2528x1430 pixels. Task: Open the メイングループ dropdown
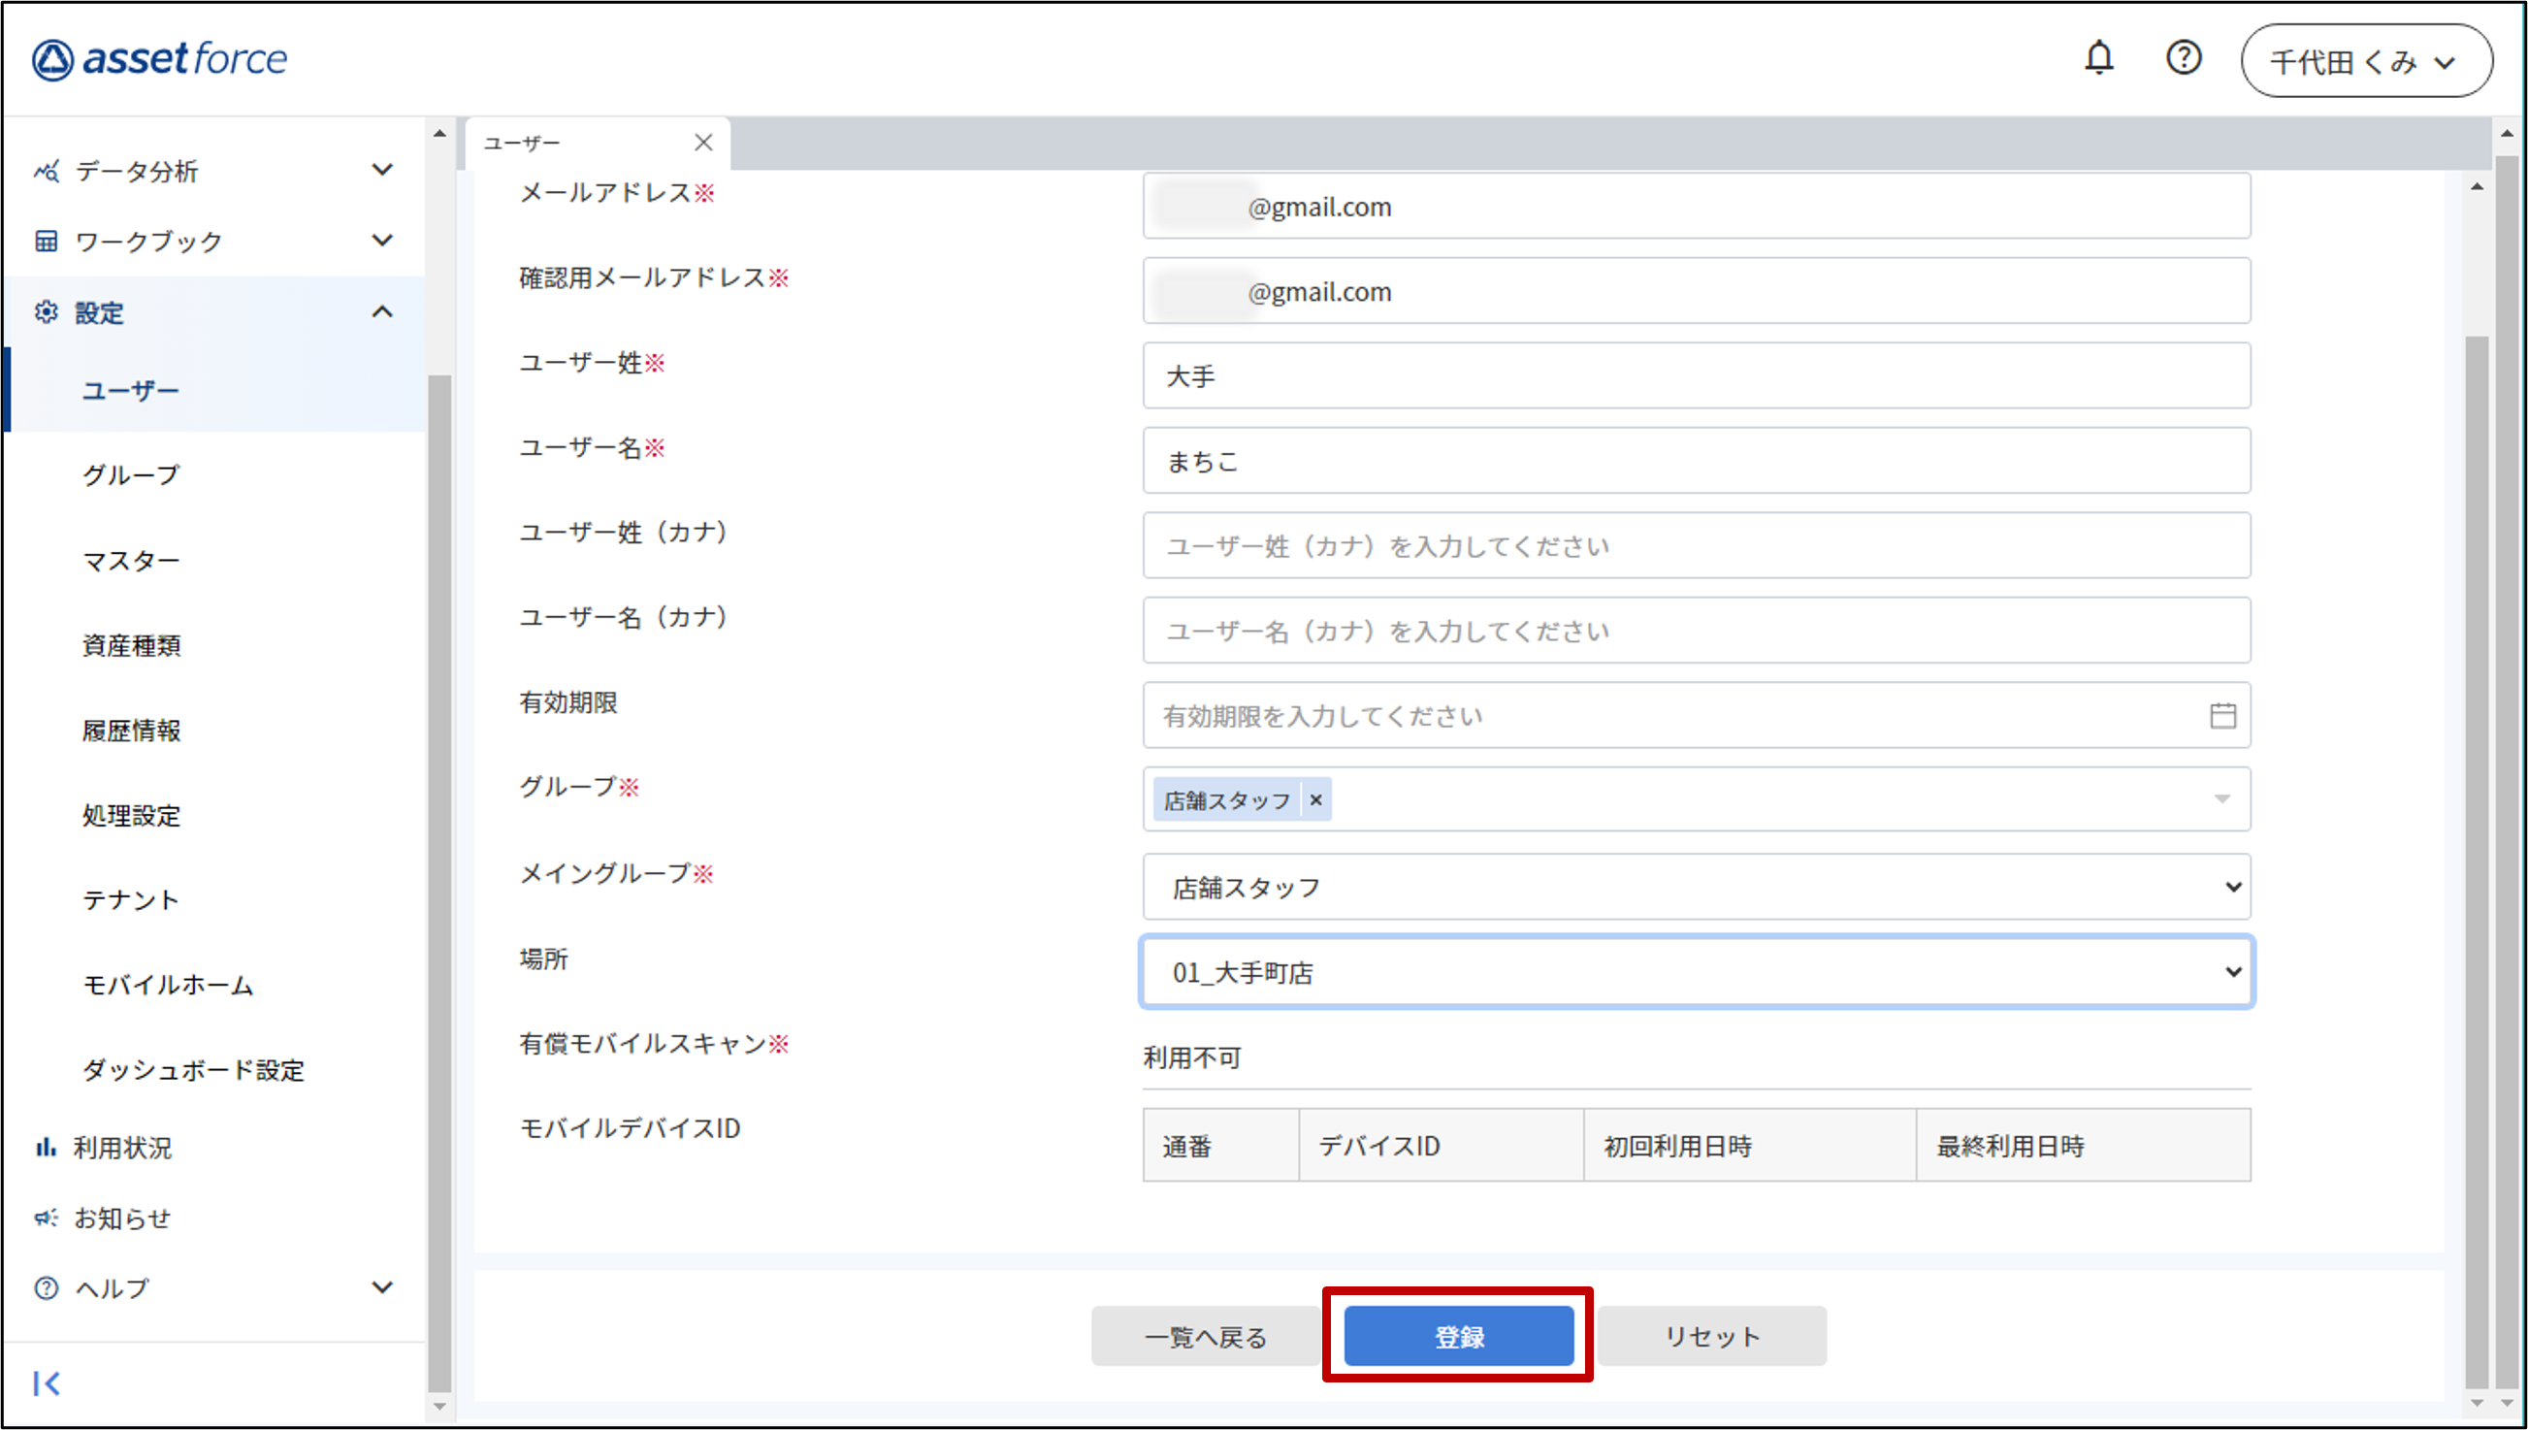1696,887
